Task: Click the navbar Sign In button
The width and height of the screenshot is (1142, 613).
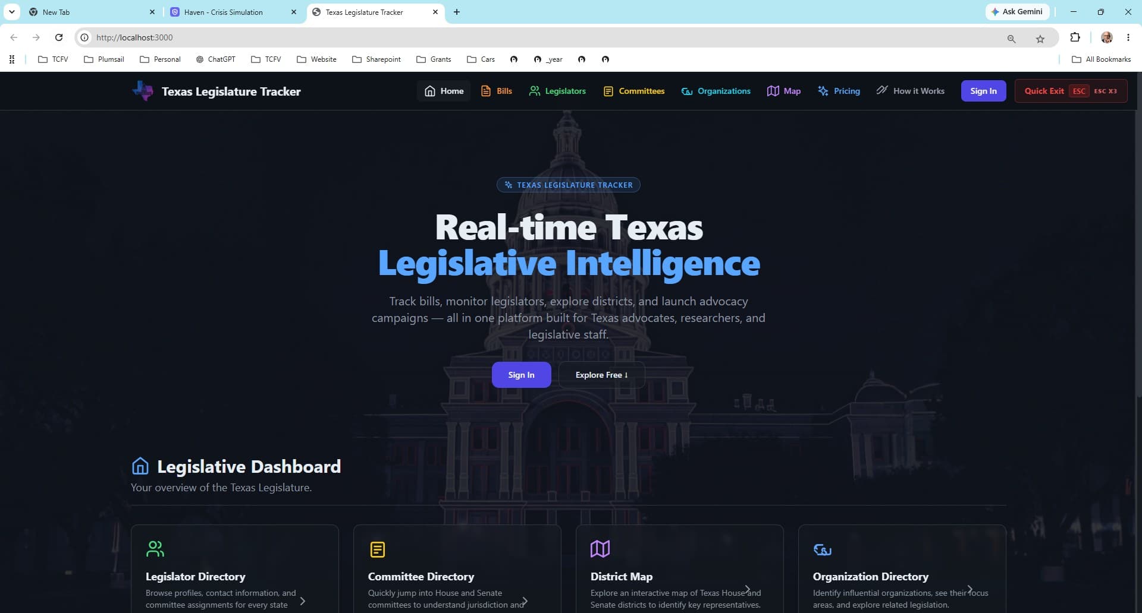Action: point(983,91)
